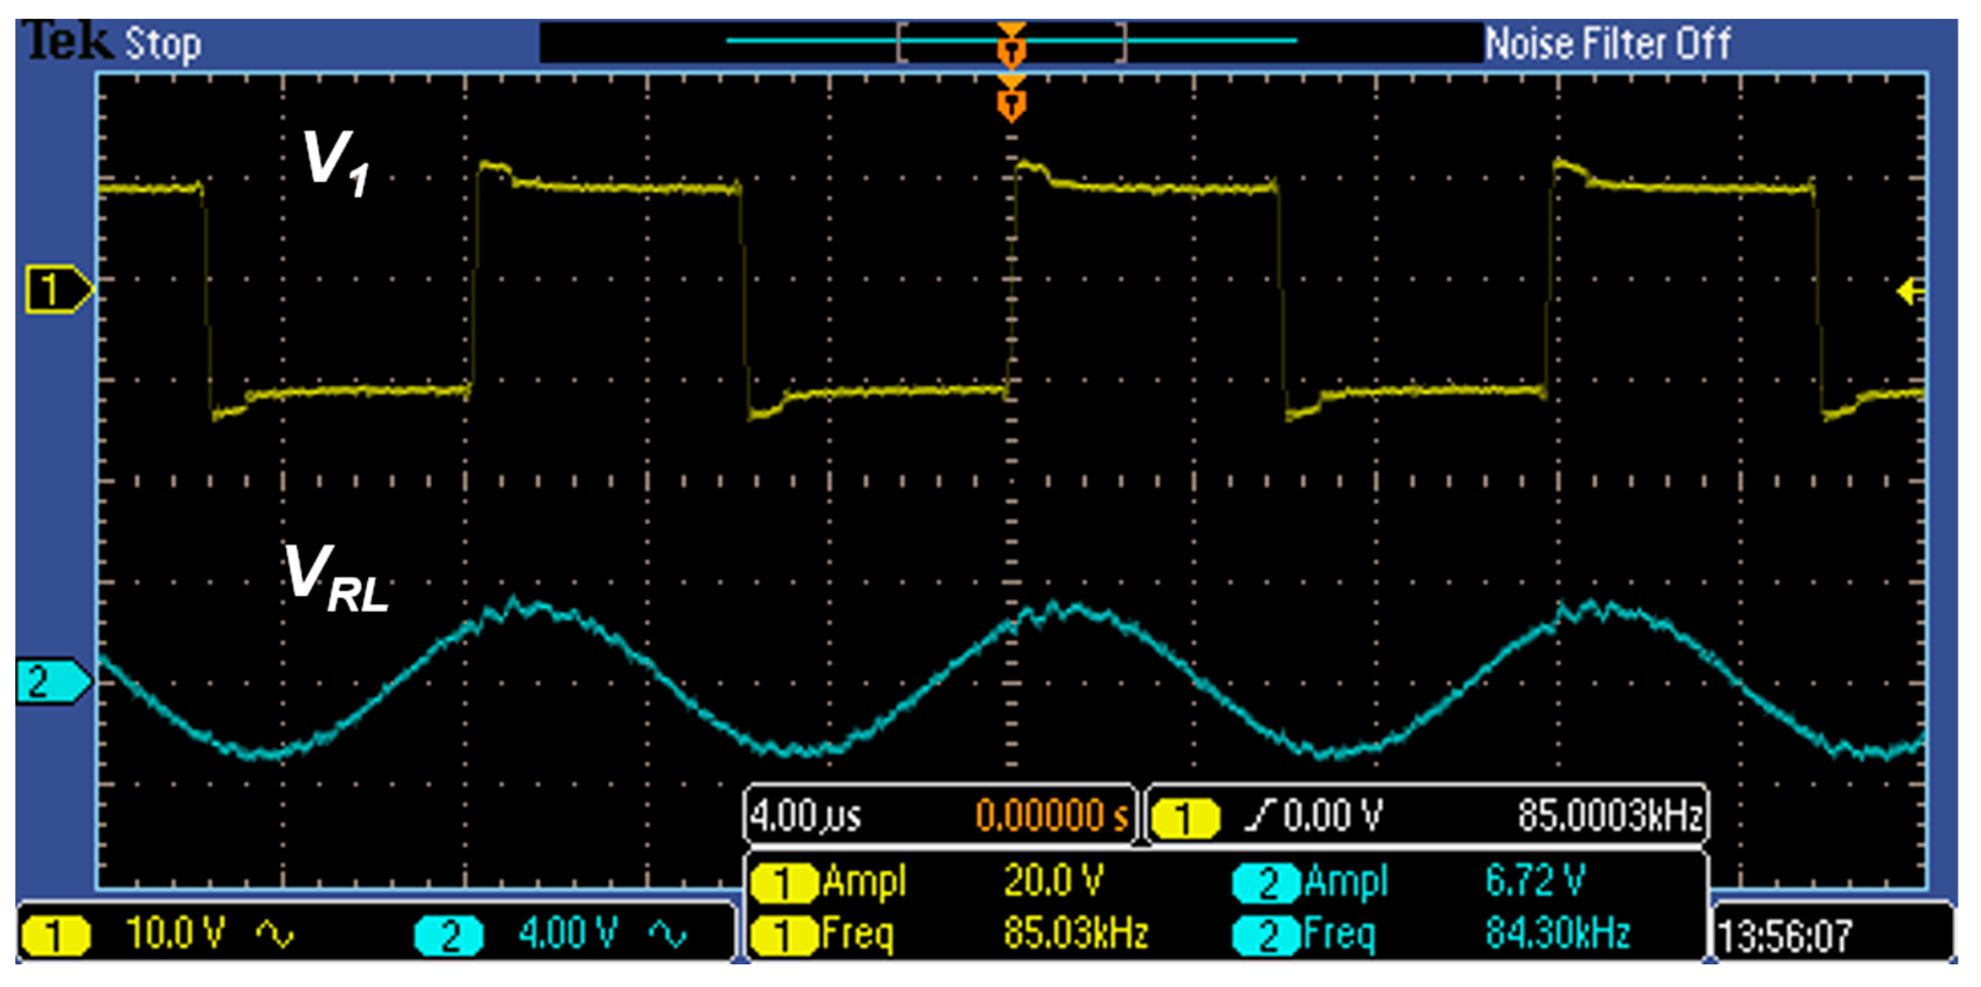The height and width of the screenshot is (987, 1981).
Task: Click channel 2 badge showing 4.00 V
Action: 449,935
